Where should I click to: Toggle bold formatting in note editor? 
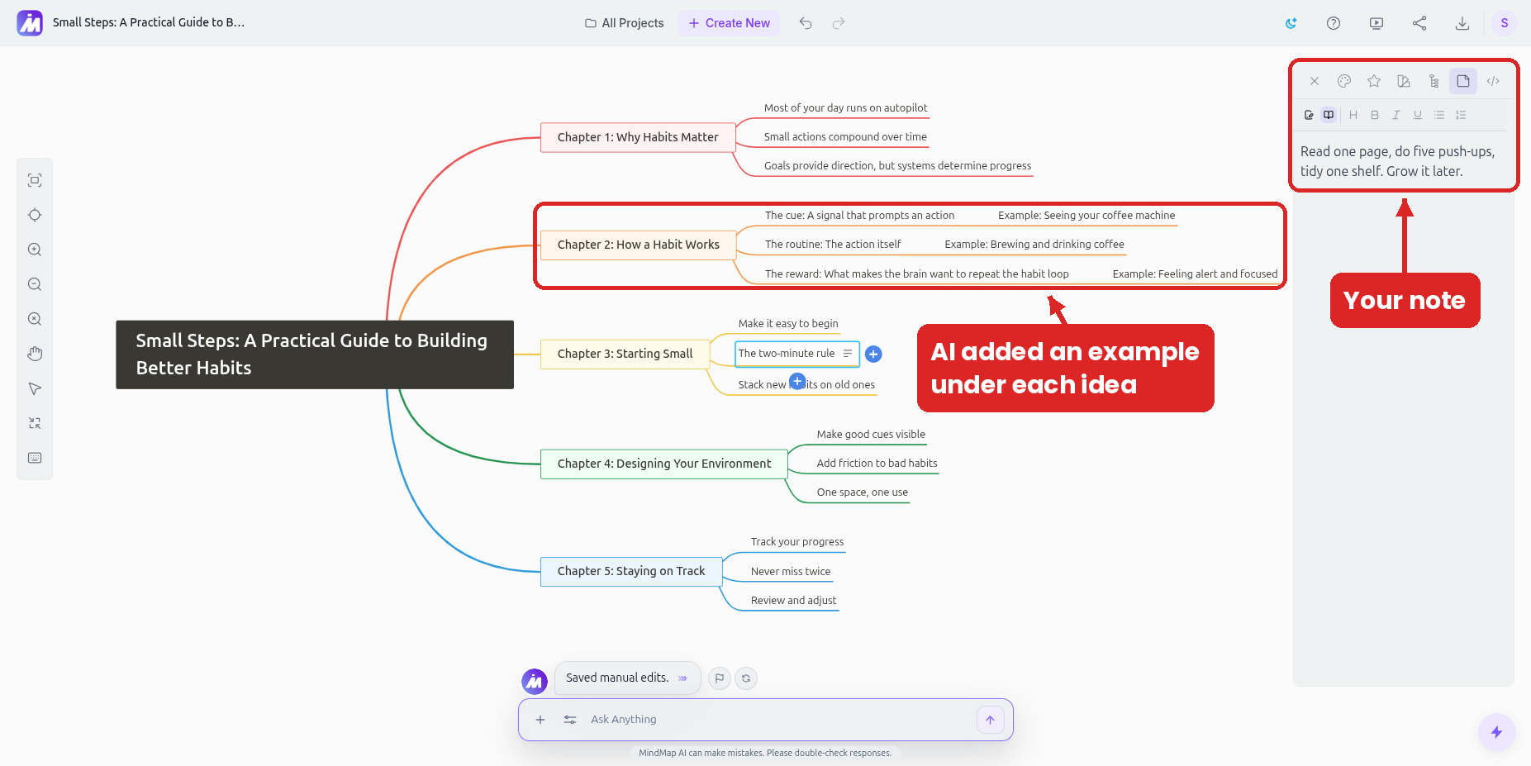tap(1375, 115)
